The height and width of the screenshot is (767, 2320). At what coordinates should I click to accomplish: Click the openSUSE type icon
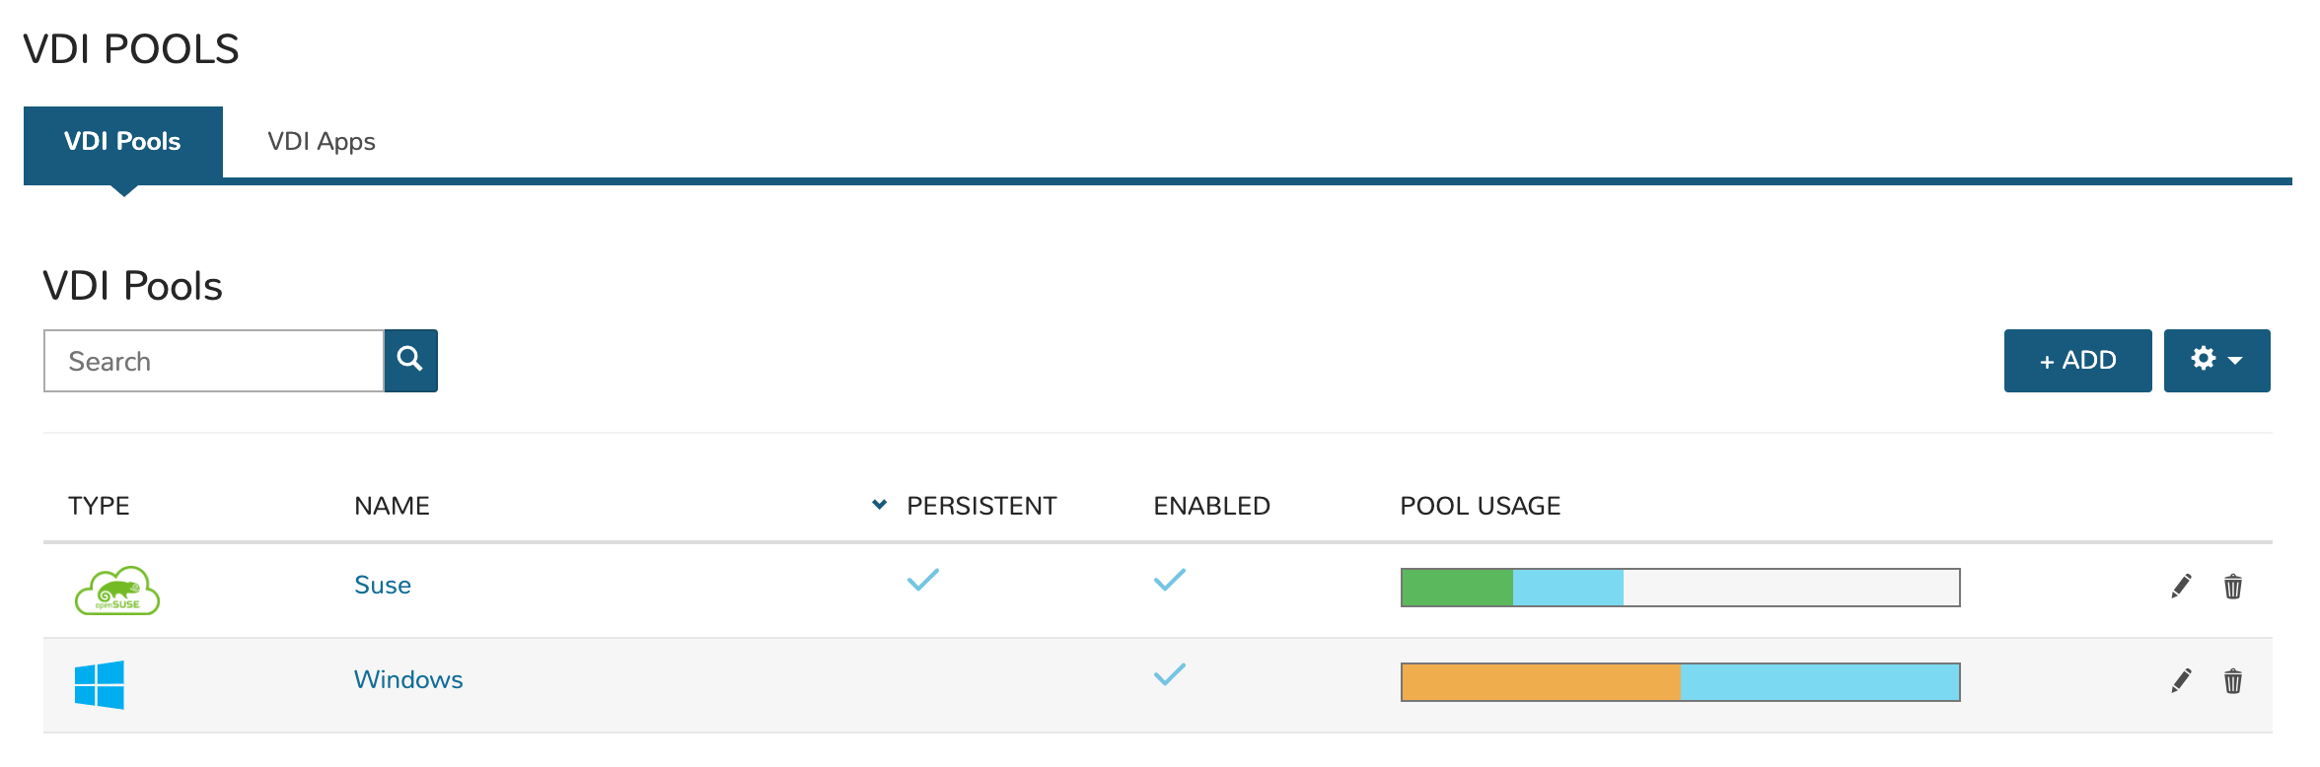coord(117,590)
